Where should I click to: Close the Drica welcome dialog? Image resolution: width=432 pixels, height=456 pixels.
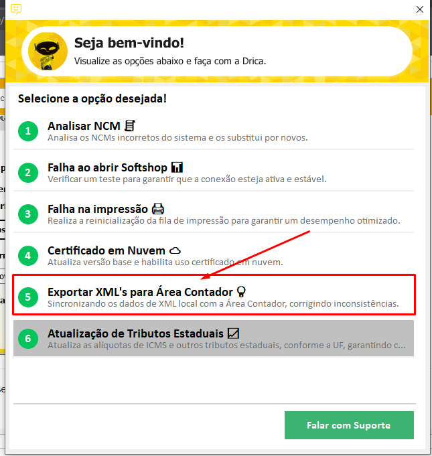(x=419, y=9)
